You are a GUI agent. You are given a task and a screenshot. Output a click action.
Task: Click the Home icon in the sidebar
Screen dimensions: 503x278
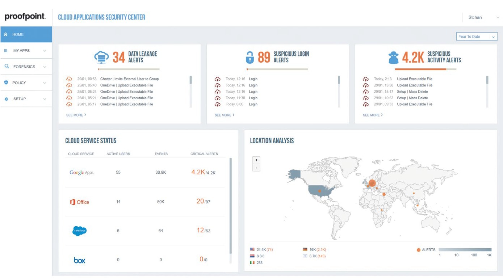click(5, 34)
